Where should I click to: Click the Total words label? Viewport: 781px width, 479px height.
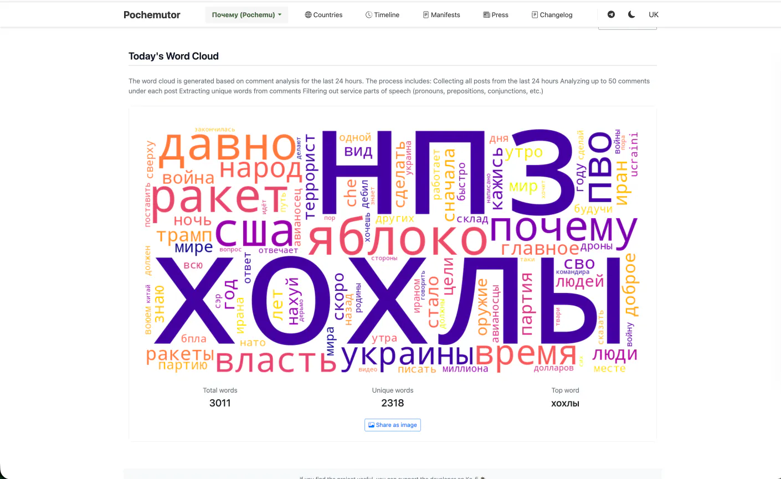pyautogui.click(x=220, y=390)
